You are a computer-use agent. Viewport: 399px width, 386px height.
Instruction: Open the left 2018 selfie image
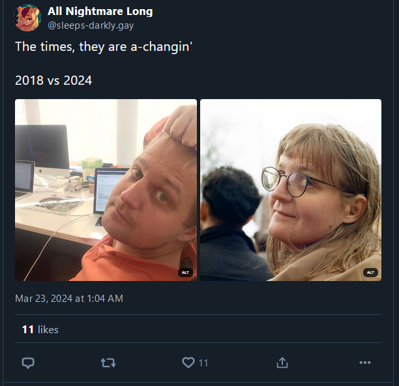click(x=106, y=190)
